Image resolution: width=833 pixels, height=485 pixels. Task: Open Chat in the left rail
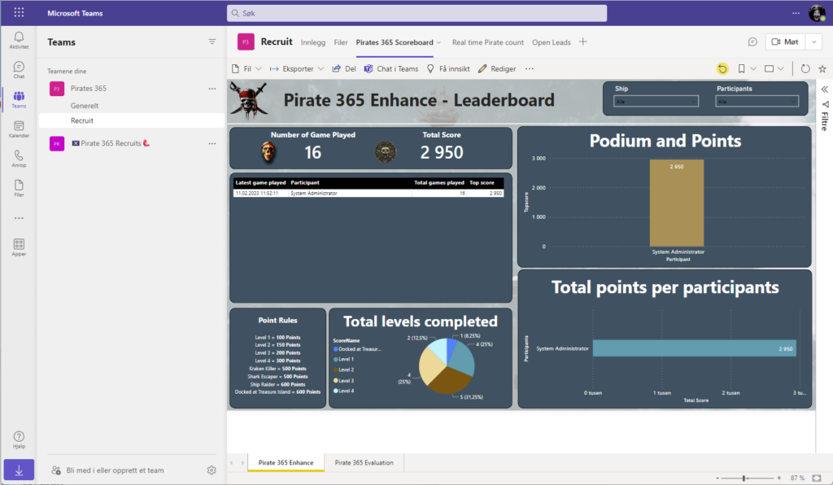(x=19, y=70)
